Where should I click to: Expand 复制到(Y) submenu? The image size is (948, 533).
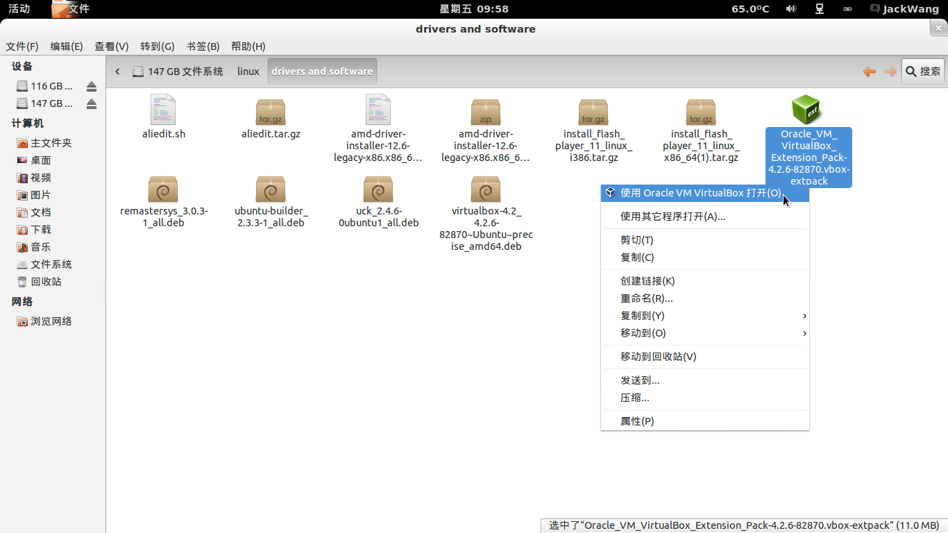(705, 316)
